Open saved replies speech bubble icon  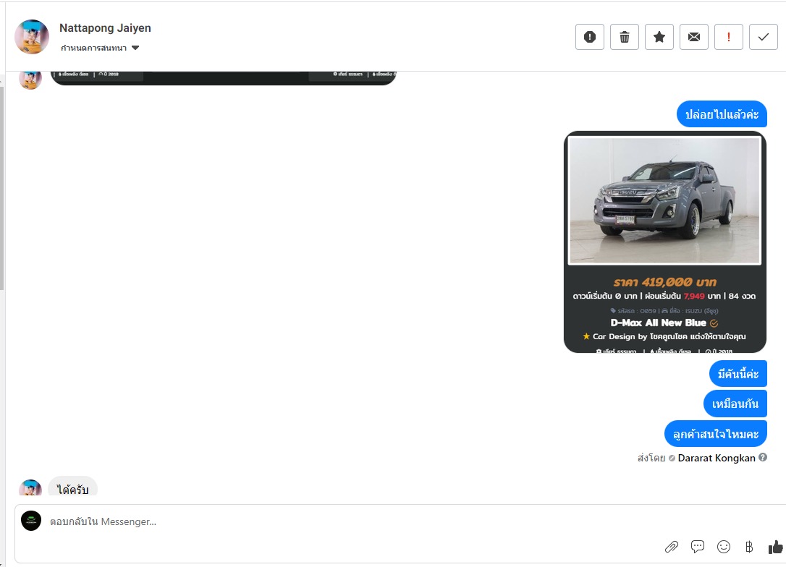[x=697, y=547]
